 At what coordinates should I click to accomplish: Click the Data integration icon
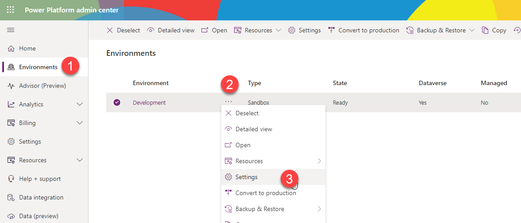(11, 198)
